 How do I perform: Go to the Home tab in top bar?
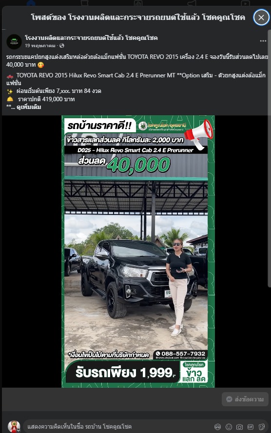(x=31, y=3)
